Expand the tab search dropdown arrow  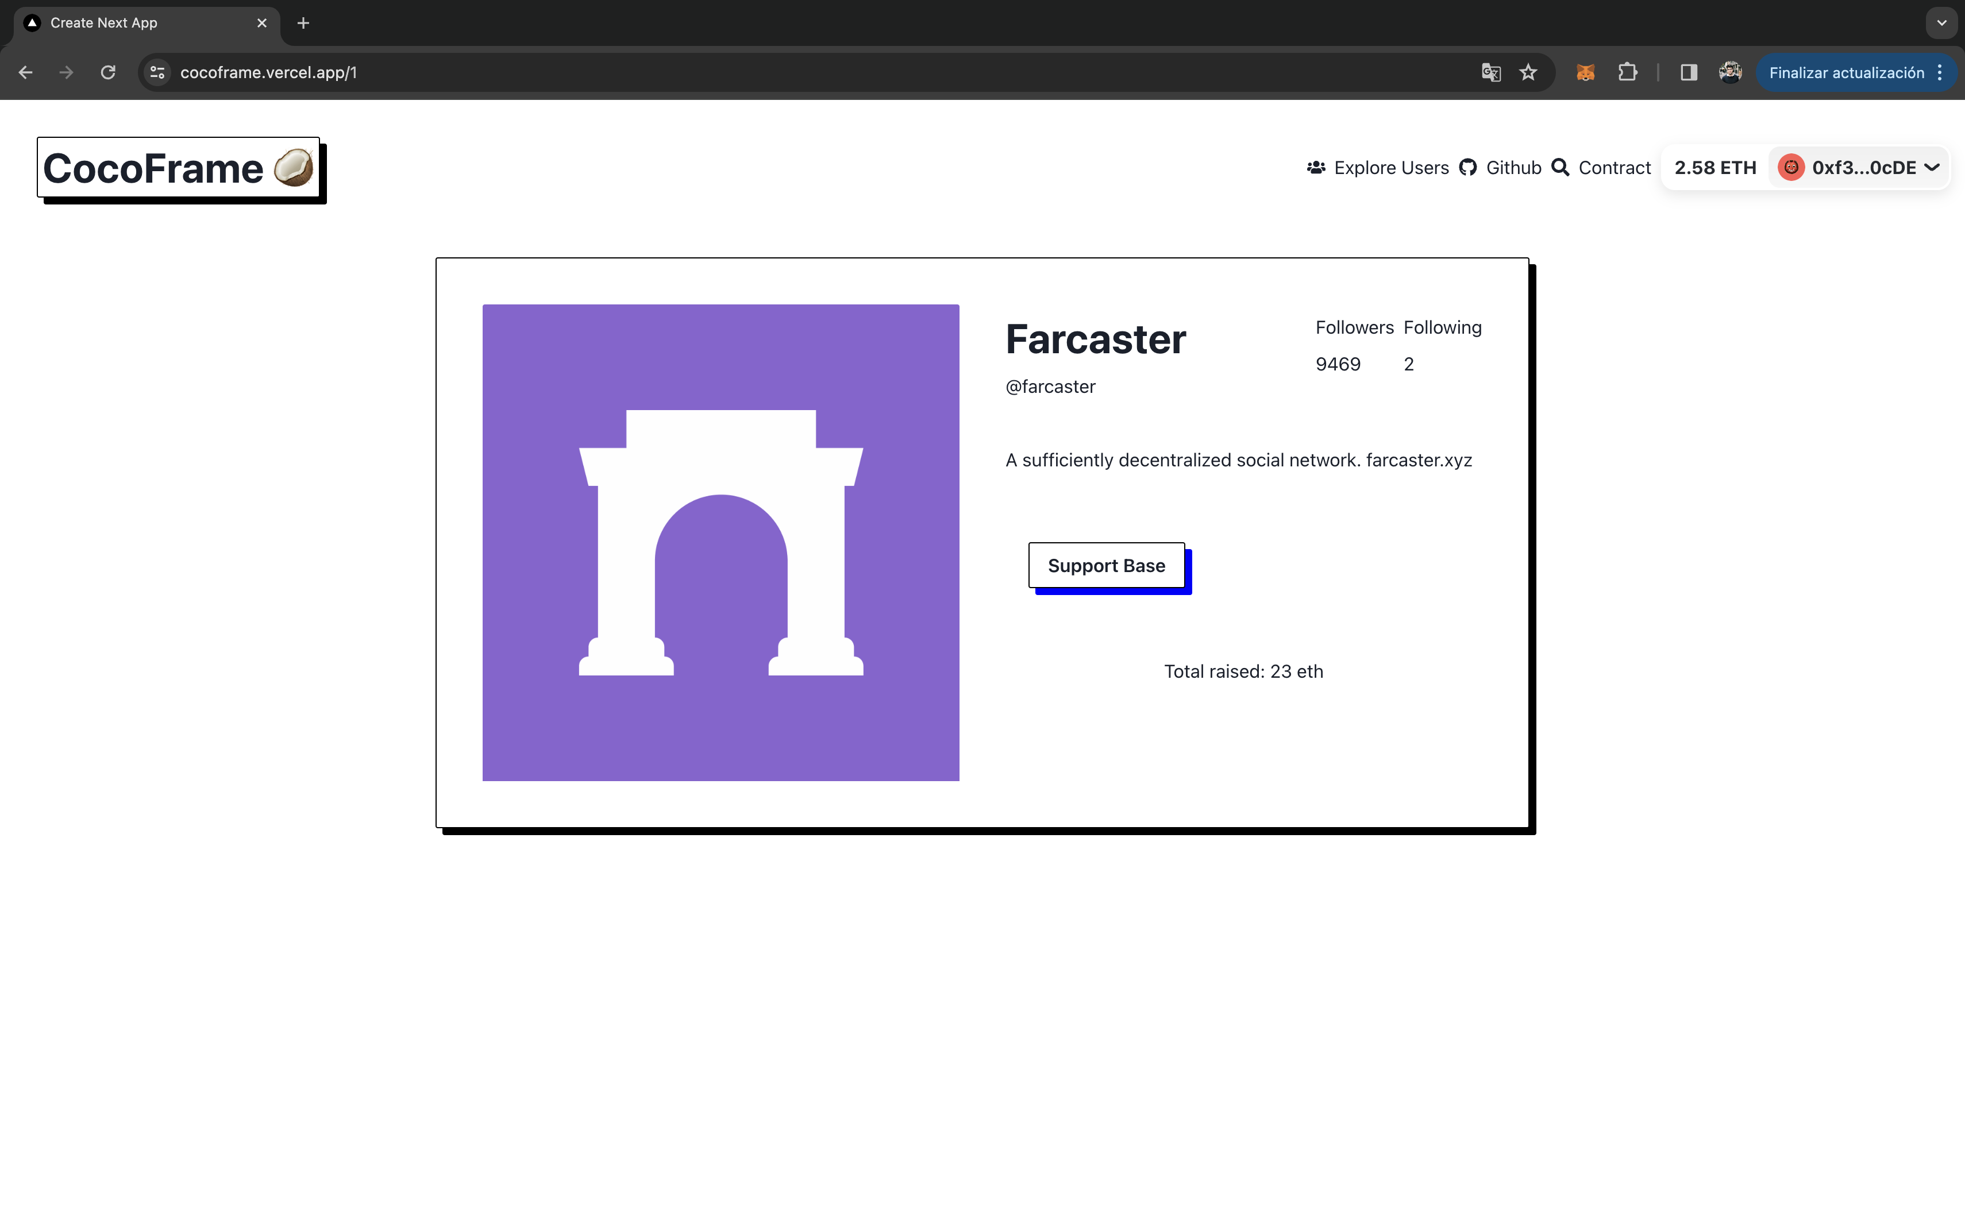coord(1941,23)
